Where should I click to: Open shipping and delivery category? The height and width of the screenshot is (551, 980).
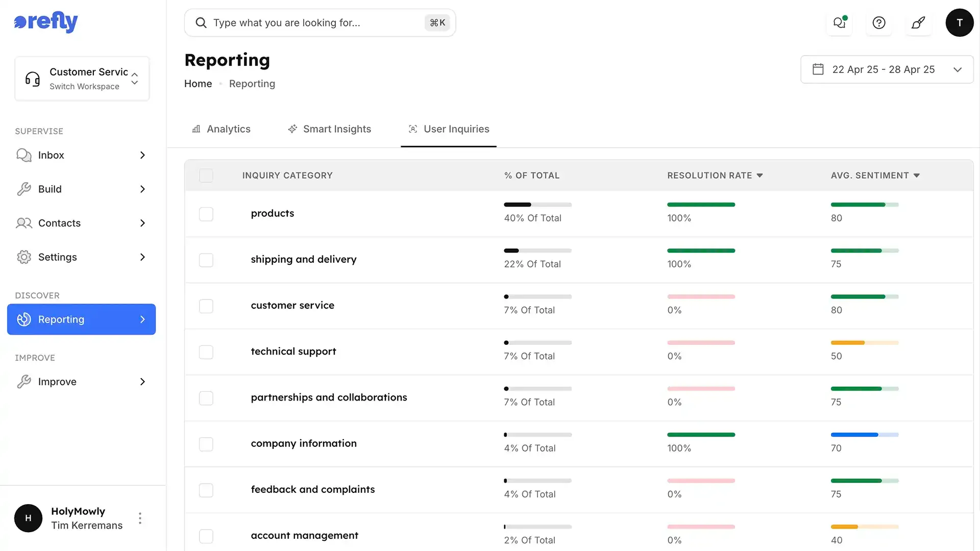(303, 259)
